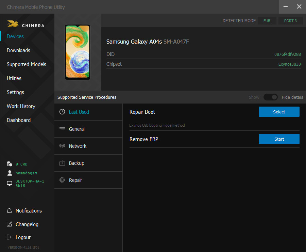Click the Notifications bell icon

pos(10,210)
